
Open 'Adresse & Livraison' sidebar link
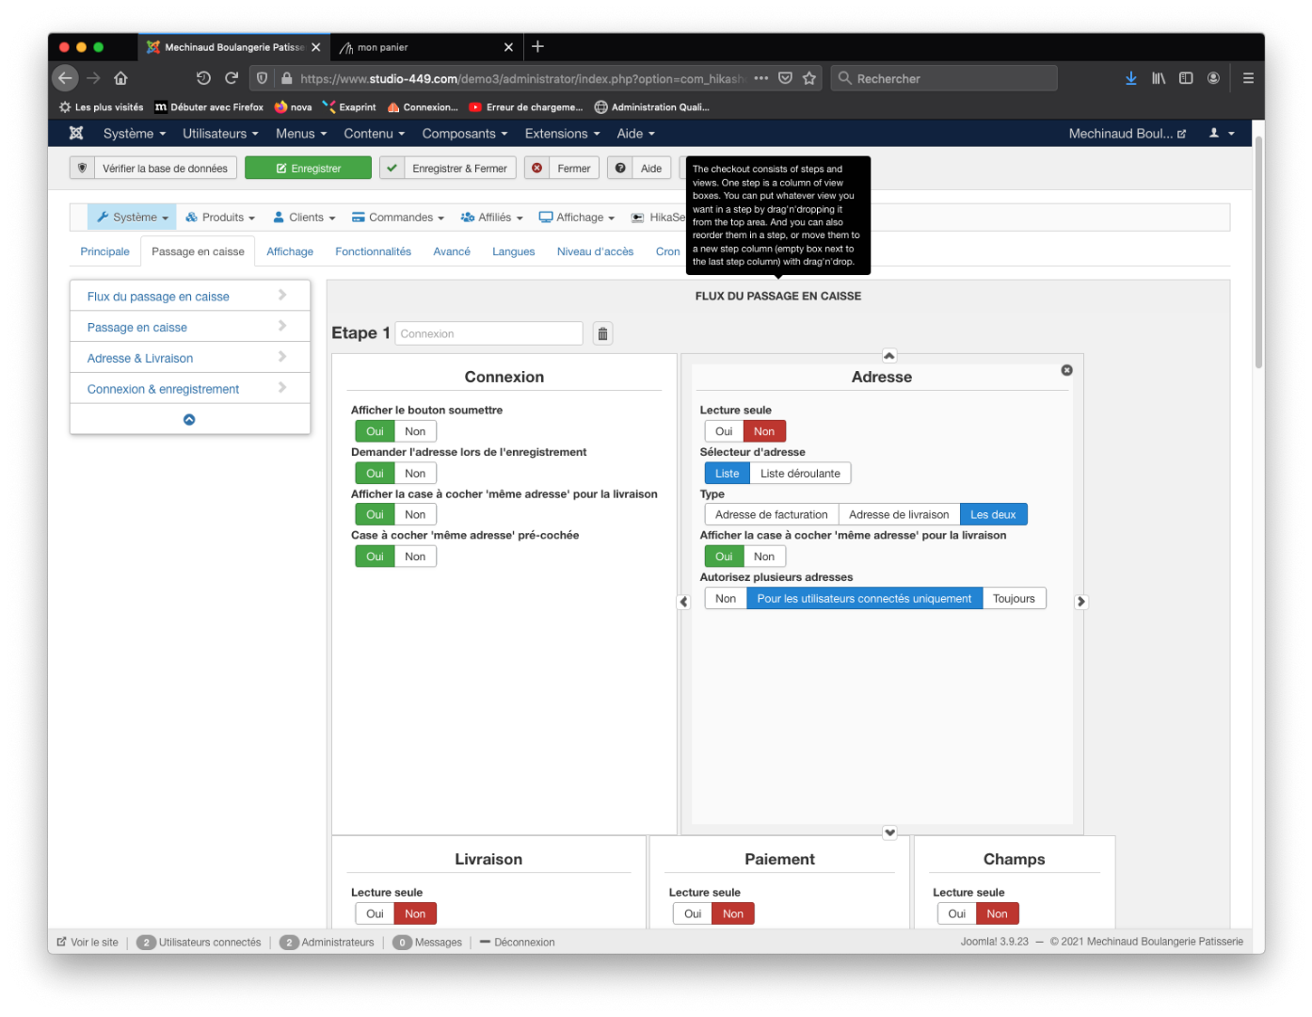140,359
